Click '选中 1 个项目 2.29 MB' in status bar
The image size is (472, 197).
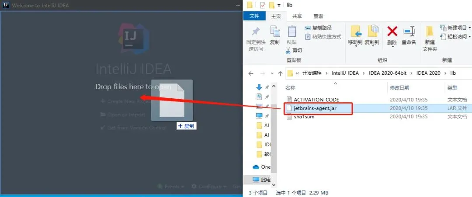(302, 193)
